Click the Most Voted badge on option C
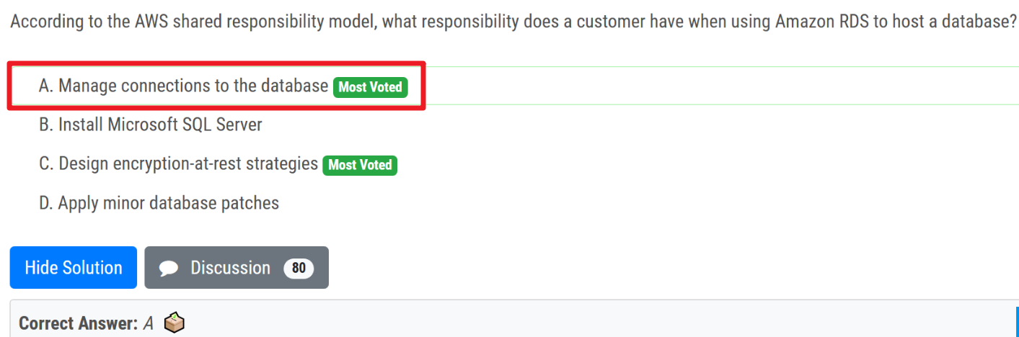 [x=360, y=165]
